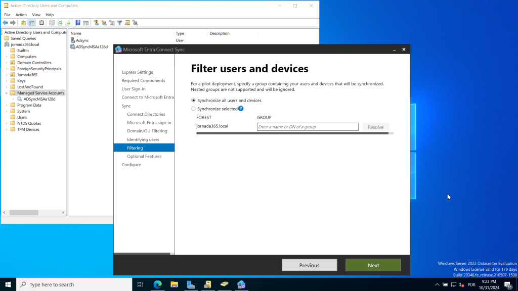The image size is (518, 291).
Task: Expand the Computers tree node
Action: (x=6, y=57)
